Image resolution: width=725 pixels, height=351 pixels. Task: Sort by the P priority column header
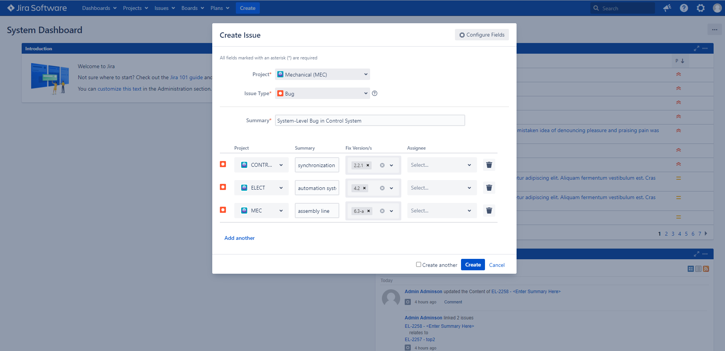[x=680, y=61]
